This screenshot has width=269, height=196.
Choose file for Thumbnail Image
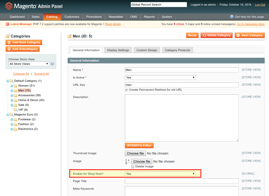point(135,153)
